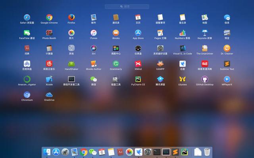Viewport: 254px width, 158px height.
Task: Open Grammarly app icon
Action: click(x=116, y=64)
